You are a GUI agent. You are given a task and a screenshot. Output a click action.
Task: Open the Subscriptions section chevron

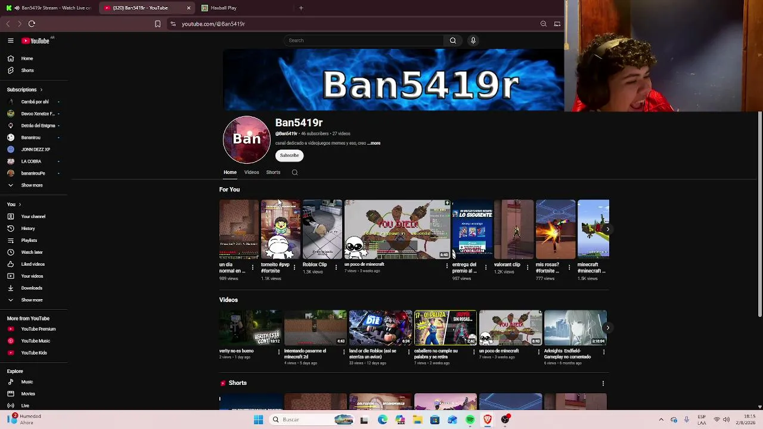[41, 90]
